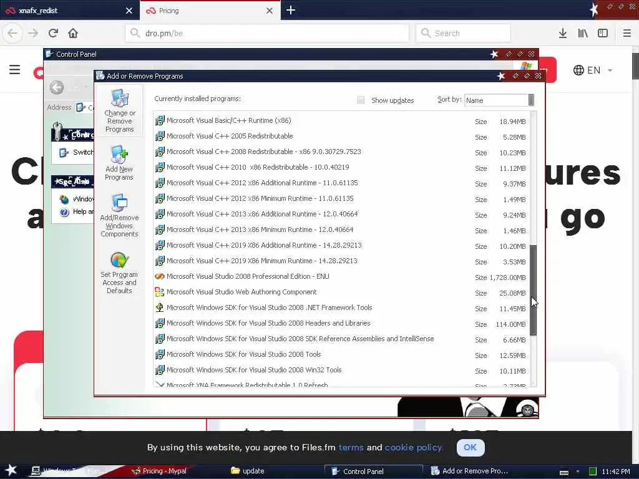Click the Control Panel Address label
The image size is (639, 479).
coord(59,107)
